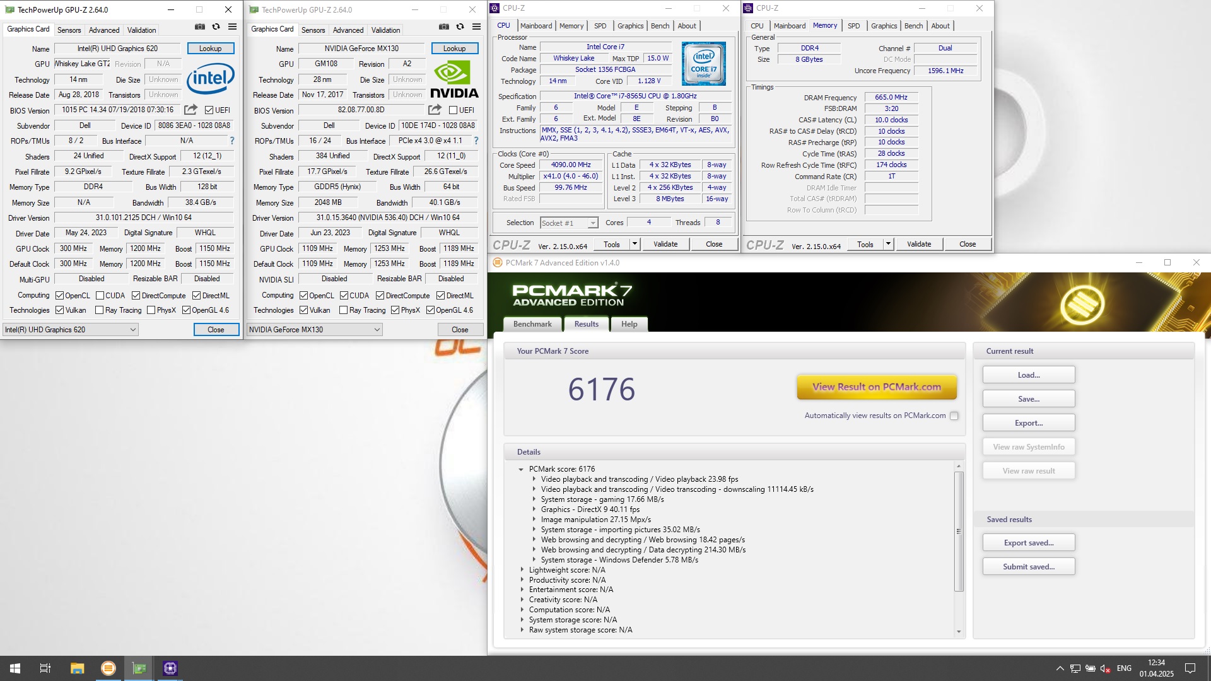The height and width of the screenshot is (681, 1211).
Task: Open Advanced tab in NVIDIA GPU-Z
Action: [x=348, y=30]
